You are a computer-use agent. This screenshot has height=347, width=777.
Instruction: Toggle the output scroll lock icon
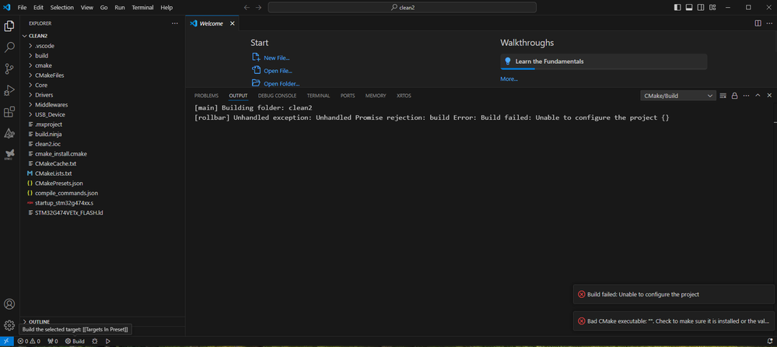click(735, 95)
